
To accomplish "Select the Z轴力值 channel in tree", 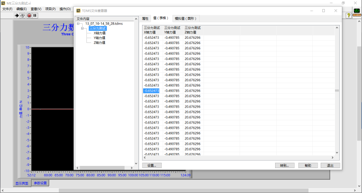I will pyautogui.click(x=100, y=42).
